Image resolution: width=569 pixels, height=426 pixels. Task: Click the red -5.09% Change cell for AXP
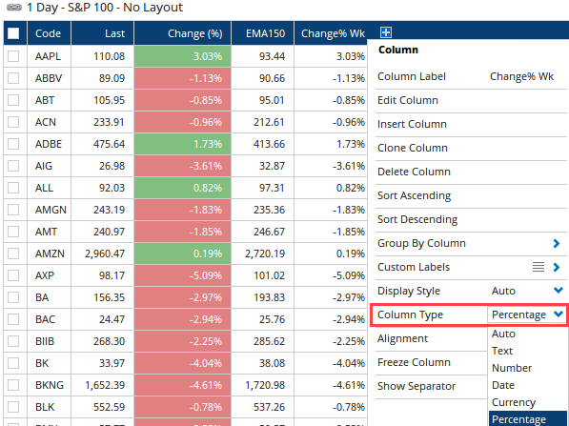(183, 275)
